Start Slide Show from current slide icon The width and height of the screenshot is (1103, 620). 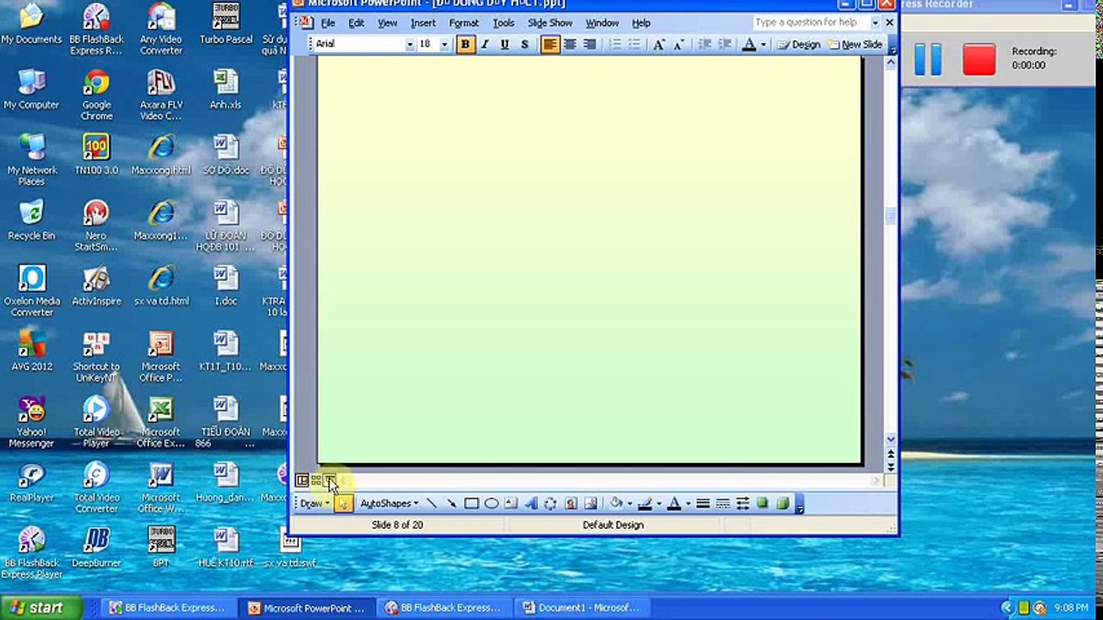(330, 480)
